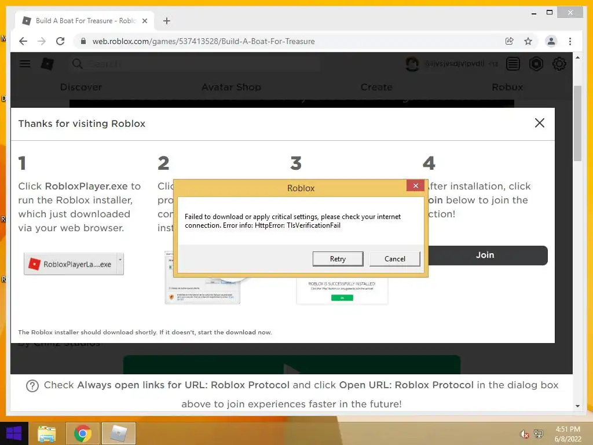This screenshot has width=593, height=445.
Task: Open Roblox settings gear
Action: [x=559, y=64]
